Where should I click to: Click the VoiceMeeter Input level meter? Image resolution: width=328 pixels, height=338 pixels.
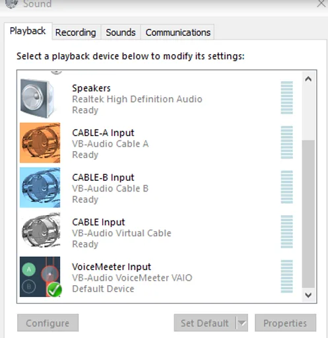(286, 277)
